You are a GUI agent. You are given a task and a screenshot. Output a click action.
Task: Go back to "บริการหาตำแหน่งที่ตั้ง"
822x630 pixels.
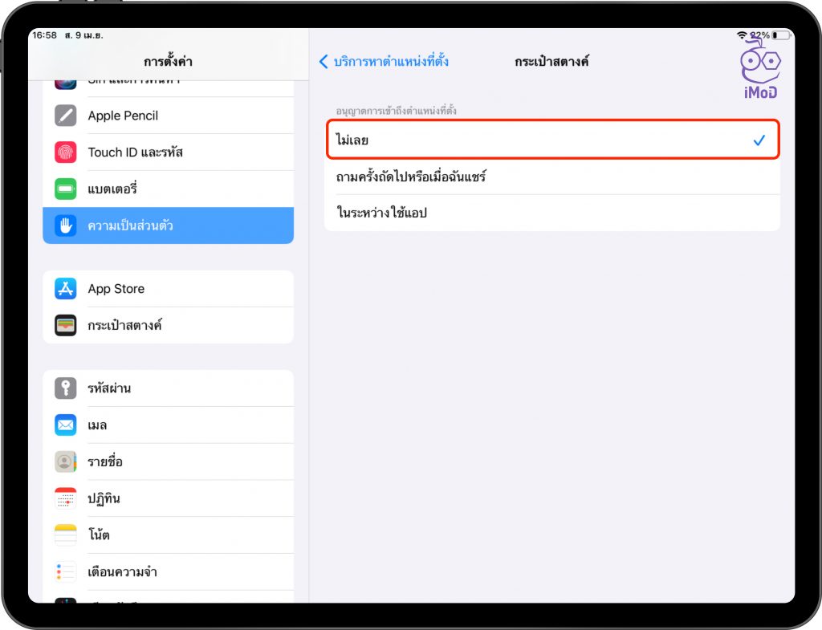(390, 62)
